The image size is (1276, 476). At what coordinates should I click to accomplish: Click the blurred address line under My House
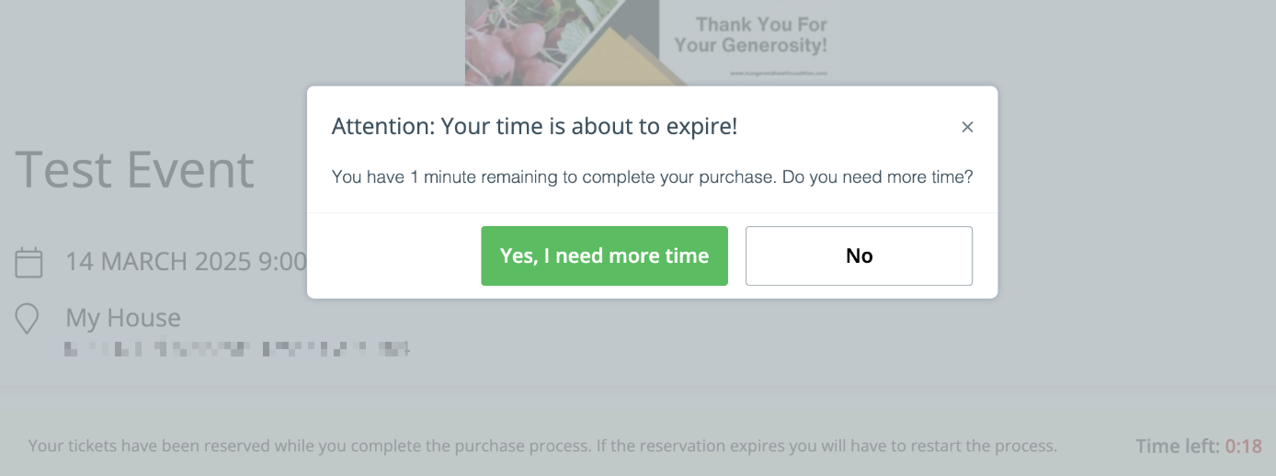(237, 349)
